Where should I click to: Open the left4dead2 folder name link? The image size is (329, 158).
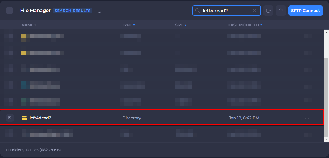[40, 118]
